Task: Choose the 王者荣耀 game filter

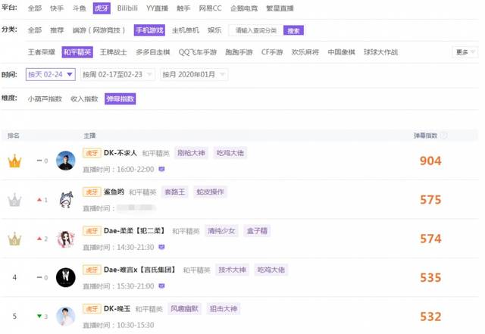Action: 42,52
